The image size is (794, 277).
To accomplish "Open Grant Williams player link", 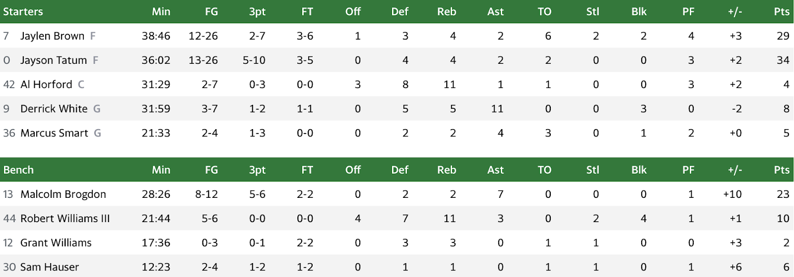I will coord(56,243).
